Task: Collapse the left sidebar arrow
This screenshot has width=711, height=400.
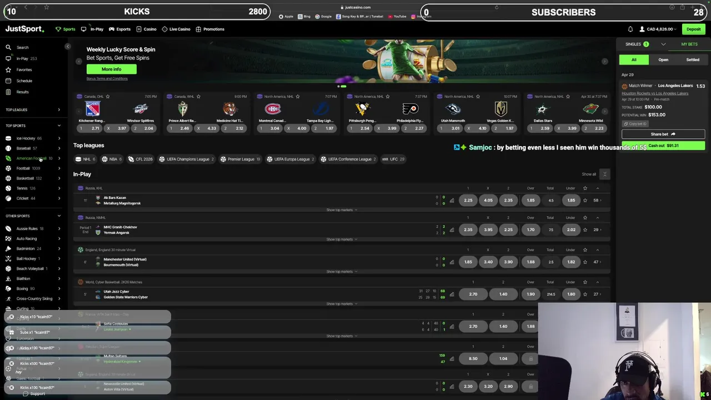Action: click(68, 47)
